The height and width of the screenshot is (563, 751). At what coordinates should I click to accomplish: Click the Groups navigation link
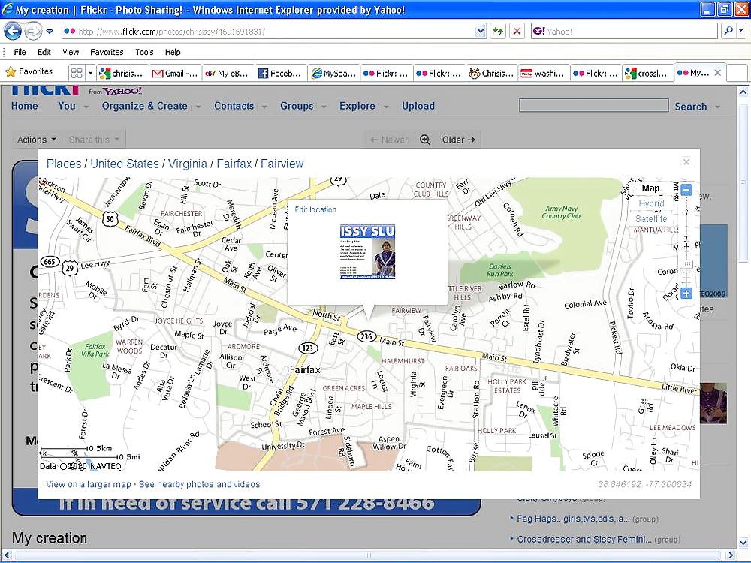click(297, 106)
